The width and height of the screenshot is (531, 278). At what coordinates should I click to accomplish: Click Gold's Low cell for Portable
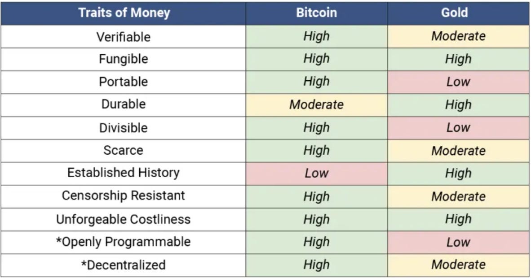point(458,82)
